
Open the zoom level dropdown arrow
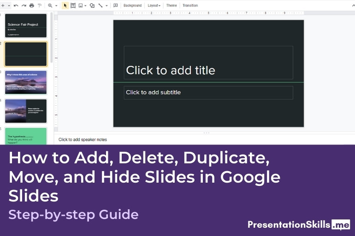(x=56, y=6)
